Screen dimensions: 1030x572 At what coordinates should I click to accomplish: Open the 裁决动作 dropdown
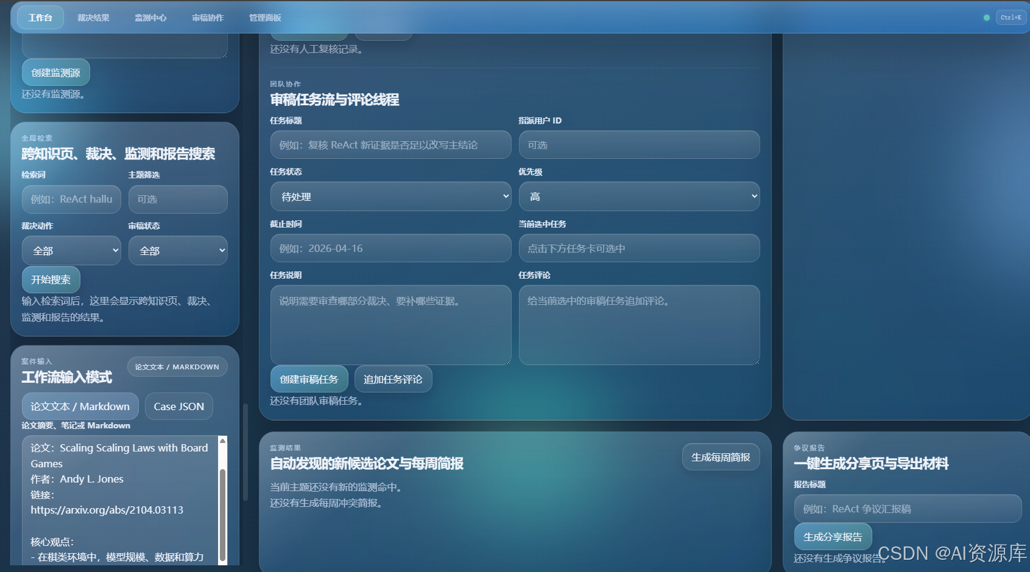point(72,251)
